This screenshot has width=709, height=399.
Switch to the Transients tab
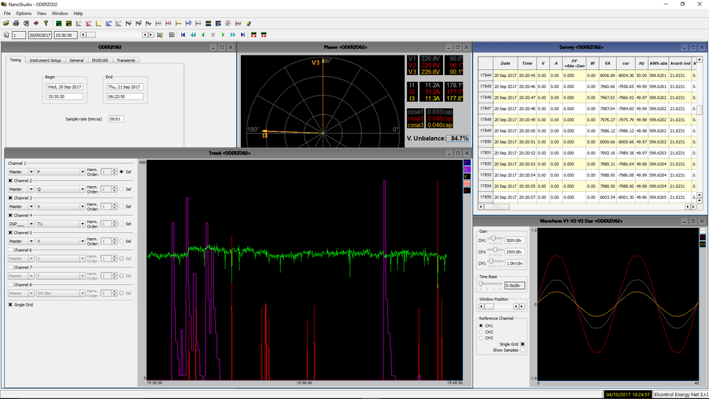tap(126, 60)
